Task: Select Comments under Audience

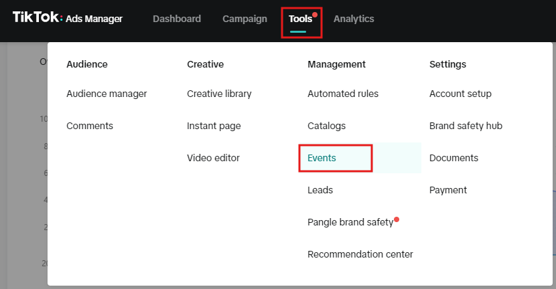Action: (x=90, y=126)
